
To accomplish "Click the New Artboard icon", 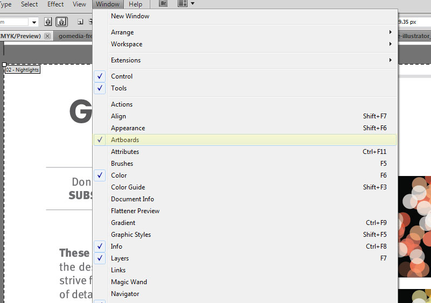I will [x=80, y=22].
